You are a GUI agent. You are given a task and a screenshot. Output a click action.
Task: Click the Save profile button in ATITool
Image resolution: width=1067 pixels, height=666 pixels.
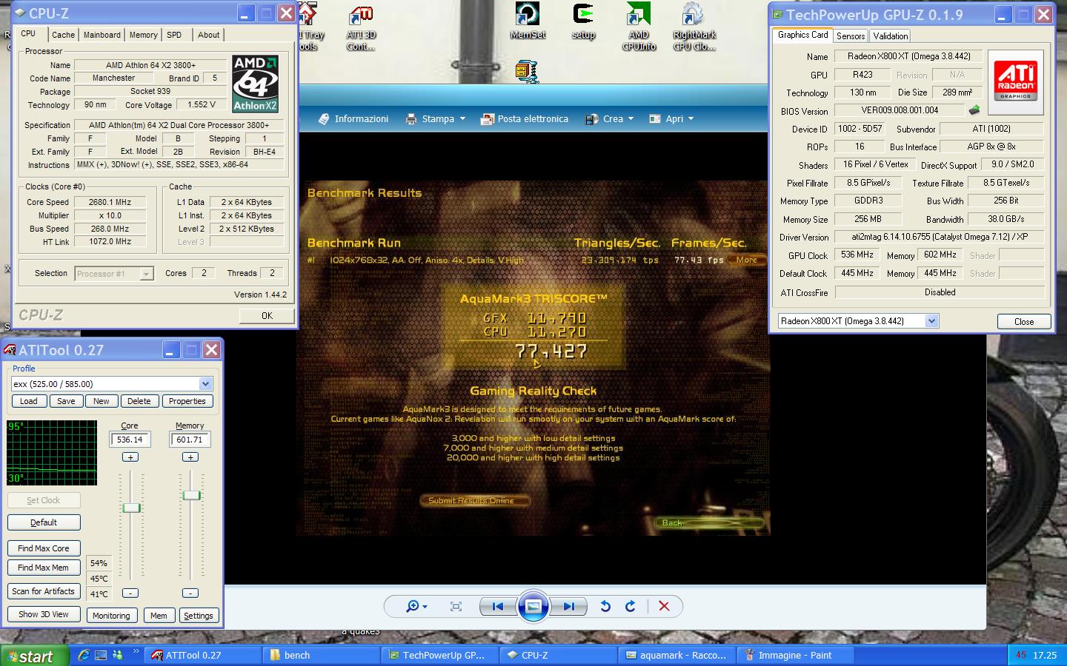pos(66,401)
